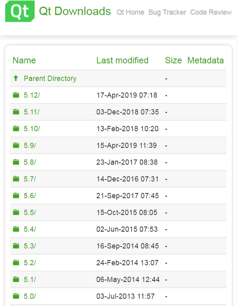Open the 5.10/ directory link
237x306 pixels.
[32, 129]
